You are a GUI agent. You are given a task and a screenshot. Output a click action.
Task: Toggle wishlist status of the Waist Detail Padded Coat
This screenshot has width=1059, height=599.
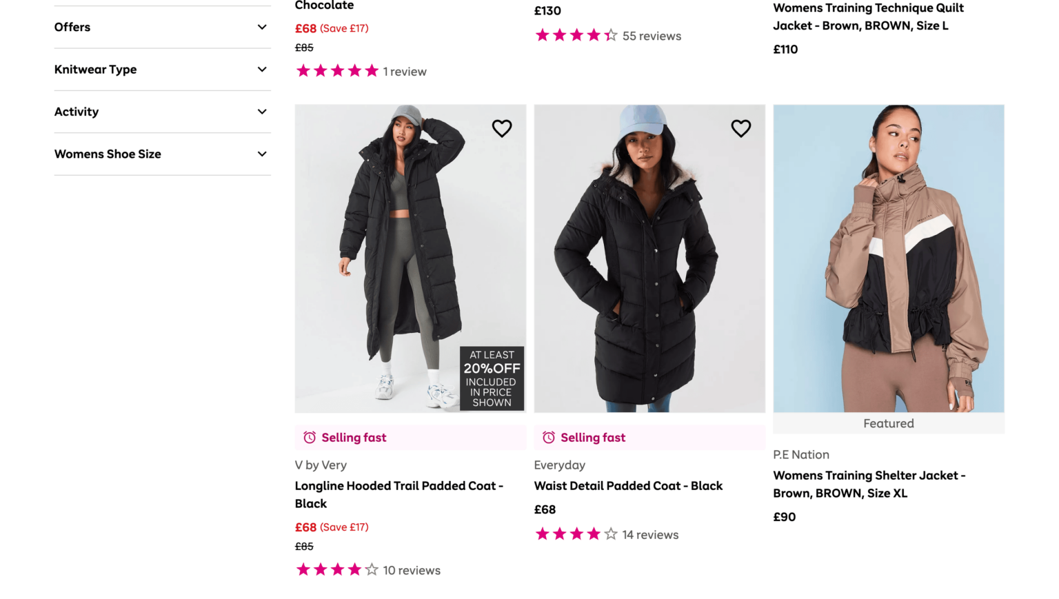[x=741, y=128]
